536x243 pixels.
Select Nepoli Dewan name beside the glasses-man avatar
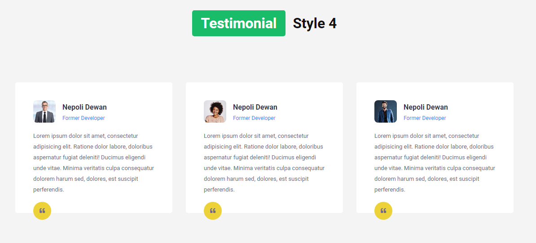84,107
